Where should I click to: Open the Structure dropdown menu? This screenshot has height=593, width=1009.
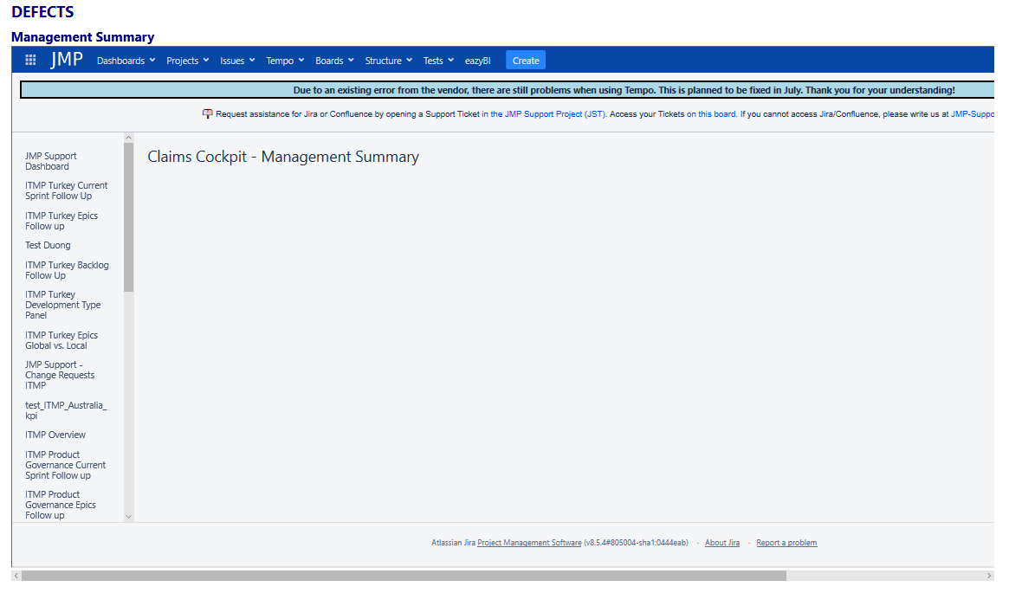(389, 61)
